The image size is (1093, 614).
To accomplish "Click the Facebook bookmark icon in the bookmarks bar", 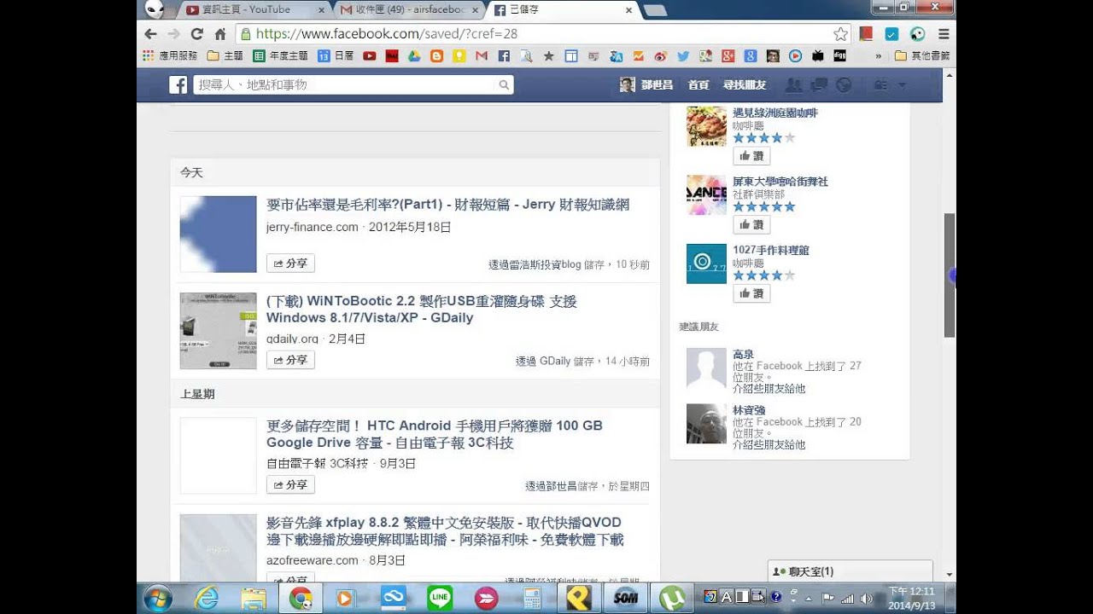I will coord(504,56).
